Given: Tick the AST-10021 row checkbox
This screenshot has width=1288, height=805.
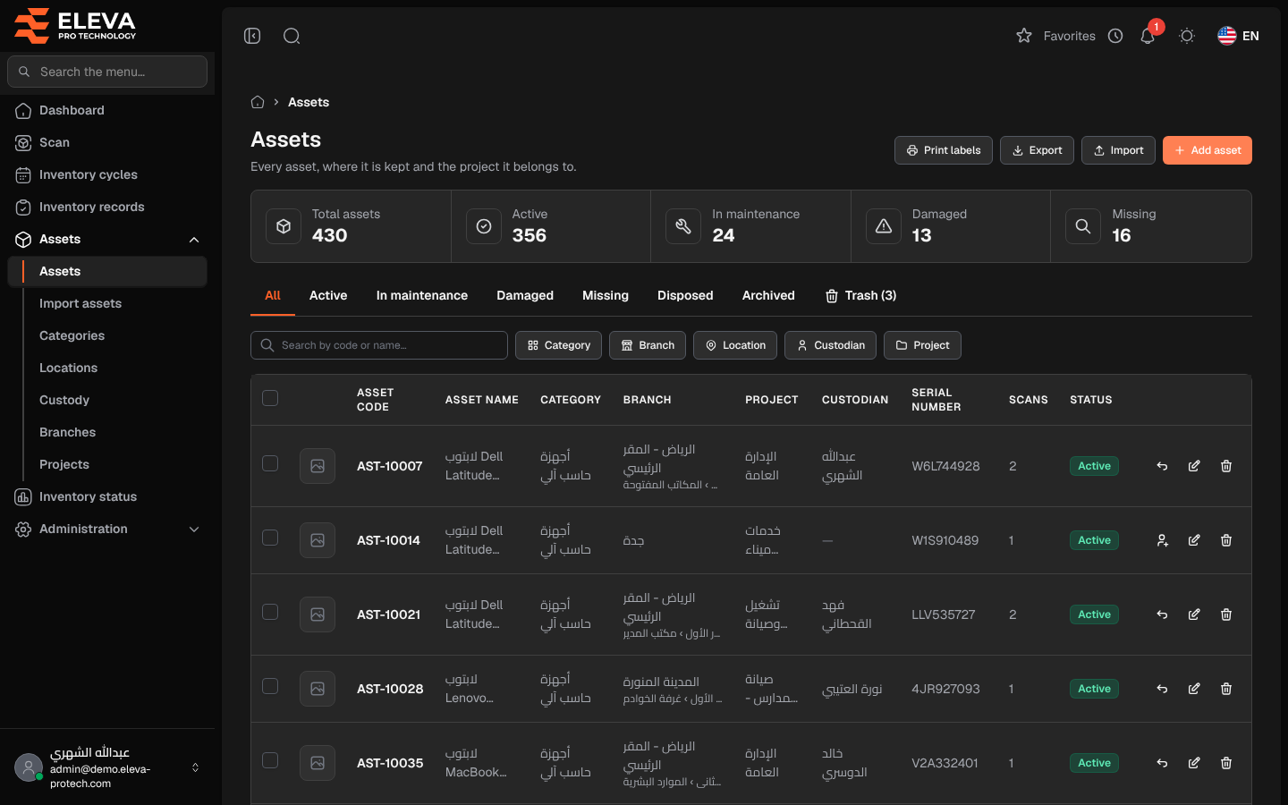Looking at the screenshot, I should [x=270, y=612].
